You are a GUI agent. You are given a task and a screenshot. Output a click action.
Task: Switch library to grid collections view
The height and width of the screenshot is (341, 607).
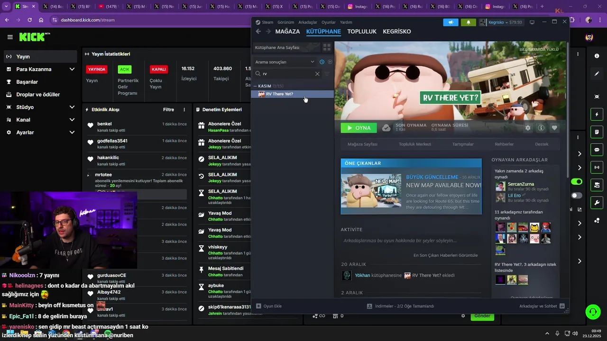tap(327, 47)
